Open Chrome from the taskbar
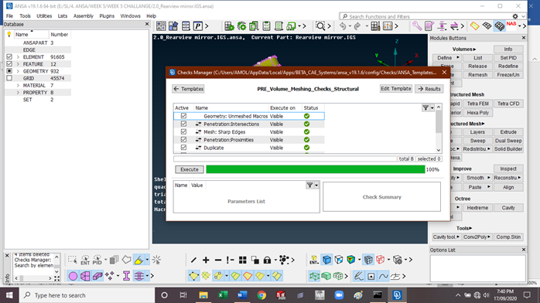Screen dimensions: 540x303 coord(261,295)
